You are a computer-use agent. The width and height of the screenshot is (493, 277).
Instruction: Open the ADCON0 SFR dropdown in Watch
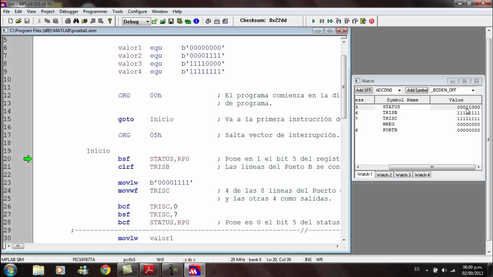pos(399,90)
